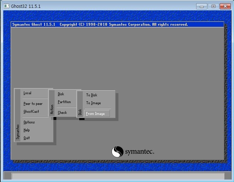Open the Local menu entry
The image size is (234, 182).
[x=27, y=93]
